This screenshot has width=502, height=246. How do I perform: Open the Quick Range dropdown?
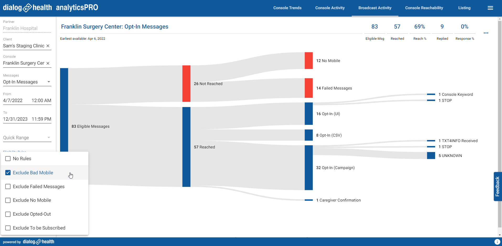pyautogui.click(x=27, y=138)
